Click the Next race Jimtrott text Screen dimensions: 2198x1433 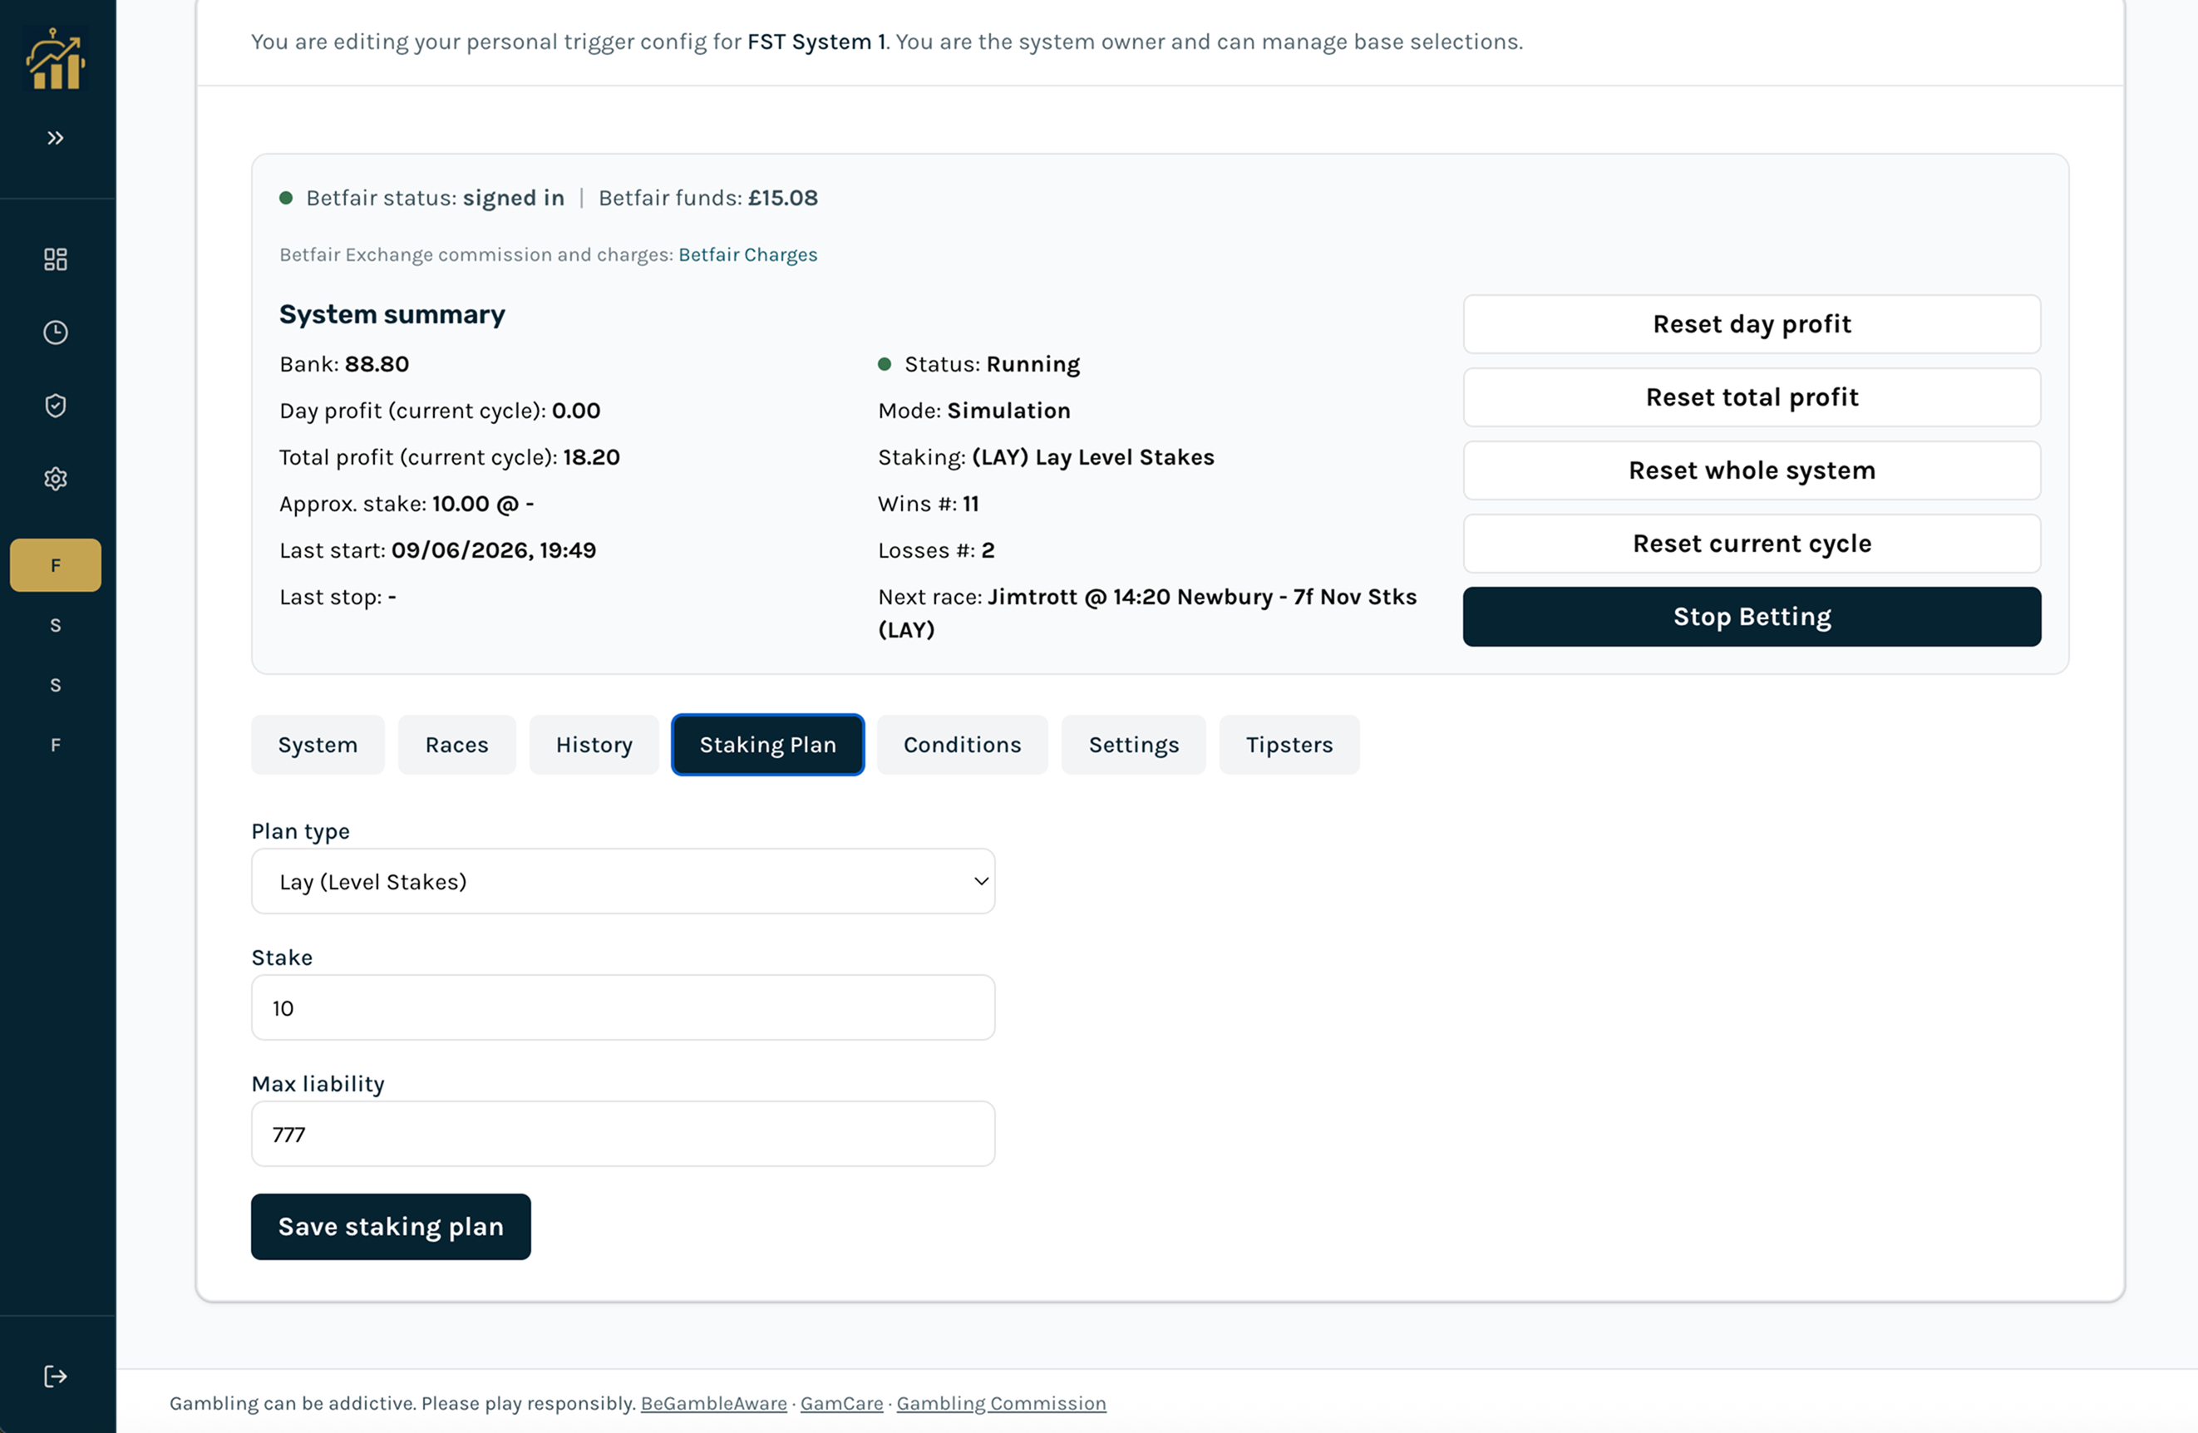click(1147, 613)
